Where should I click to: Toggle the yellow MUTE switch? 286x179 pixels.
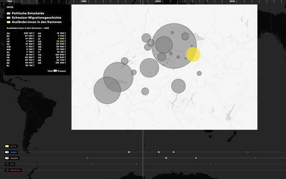(7, 146)
